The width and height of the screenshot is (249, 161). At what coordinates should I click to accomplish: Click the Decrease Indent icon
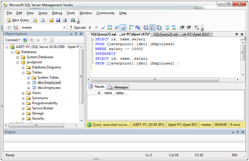pos(182,28)
